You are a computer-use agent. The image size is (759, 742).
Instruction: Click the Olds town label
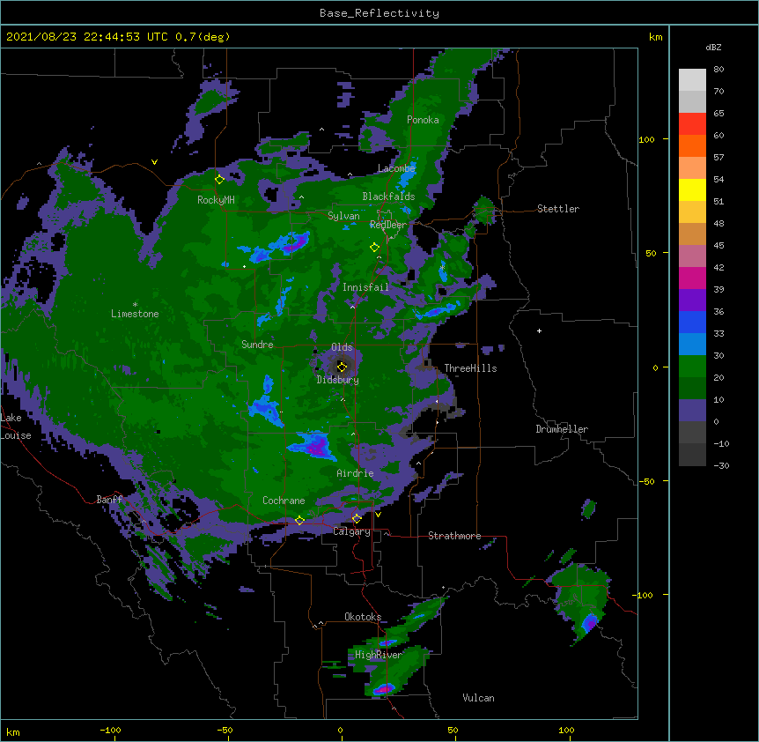[x=342, y=347]
